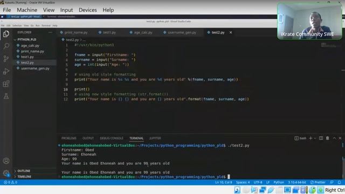Open the Explorer view in activity bar

(x=6, y=34)
